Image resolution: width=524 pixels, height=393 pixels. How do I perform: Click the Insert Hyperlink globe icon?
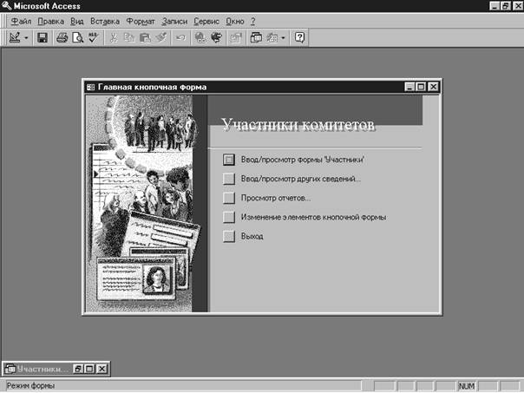[200, 37]
